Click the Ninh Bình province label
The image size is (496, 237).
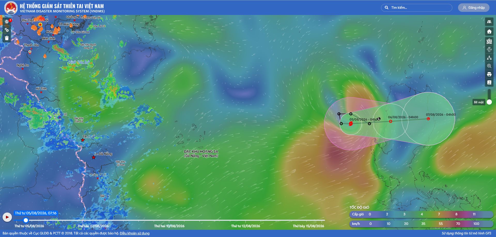49,38
